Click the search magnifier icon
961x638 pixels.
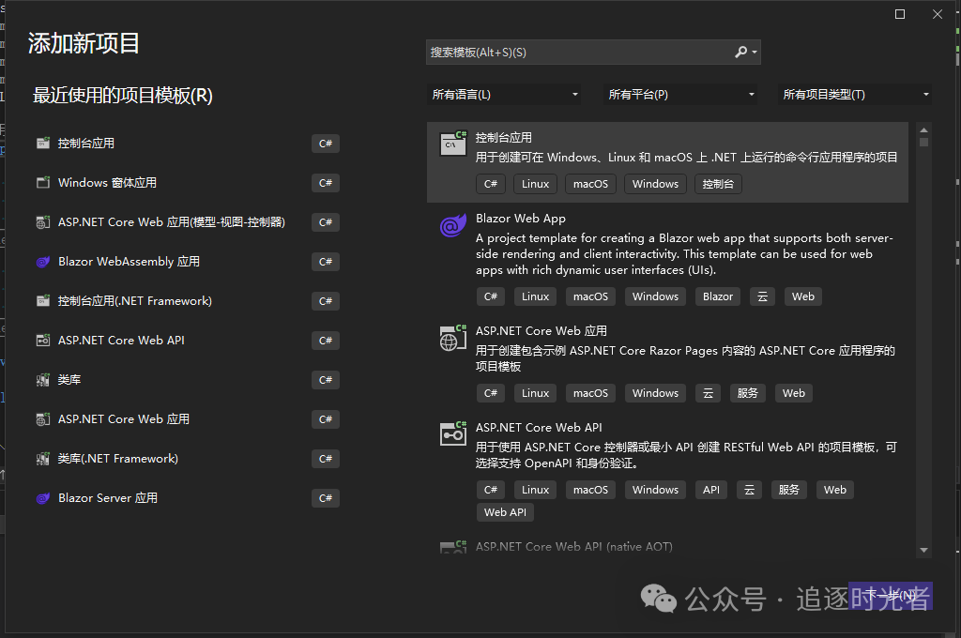click(x=741, y=53)
